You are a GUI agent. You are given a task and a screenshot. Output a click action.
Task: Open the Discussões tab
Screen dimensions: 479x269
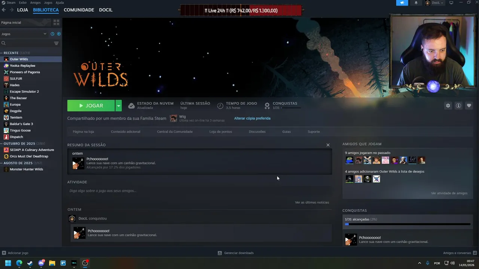click(x=257, y=132)
